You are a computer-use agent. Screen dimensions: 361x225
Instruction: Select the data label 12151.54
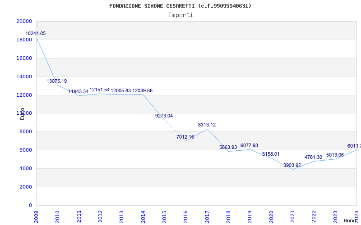point(99,90)
